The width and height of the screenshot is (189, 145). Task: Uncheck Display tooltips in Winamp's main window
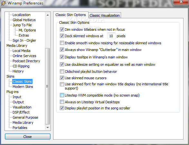(62, 57)
